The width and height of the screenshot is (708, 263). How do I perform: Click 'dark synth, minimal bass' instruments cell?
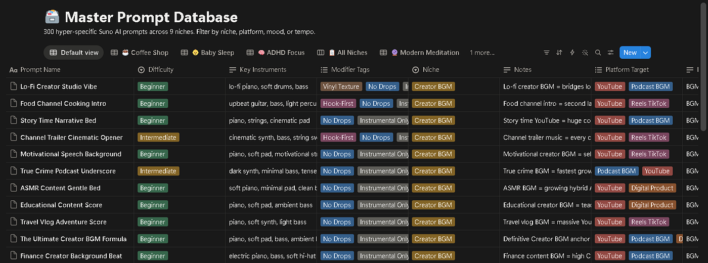click(x=271, y=171)
